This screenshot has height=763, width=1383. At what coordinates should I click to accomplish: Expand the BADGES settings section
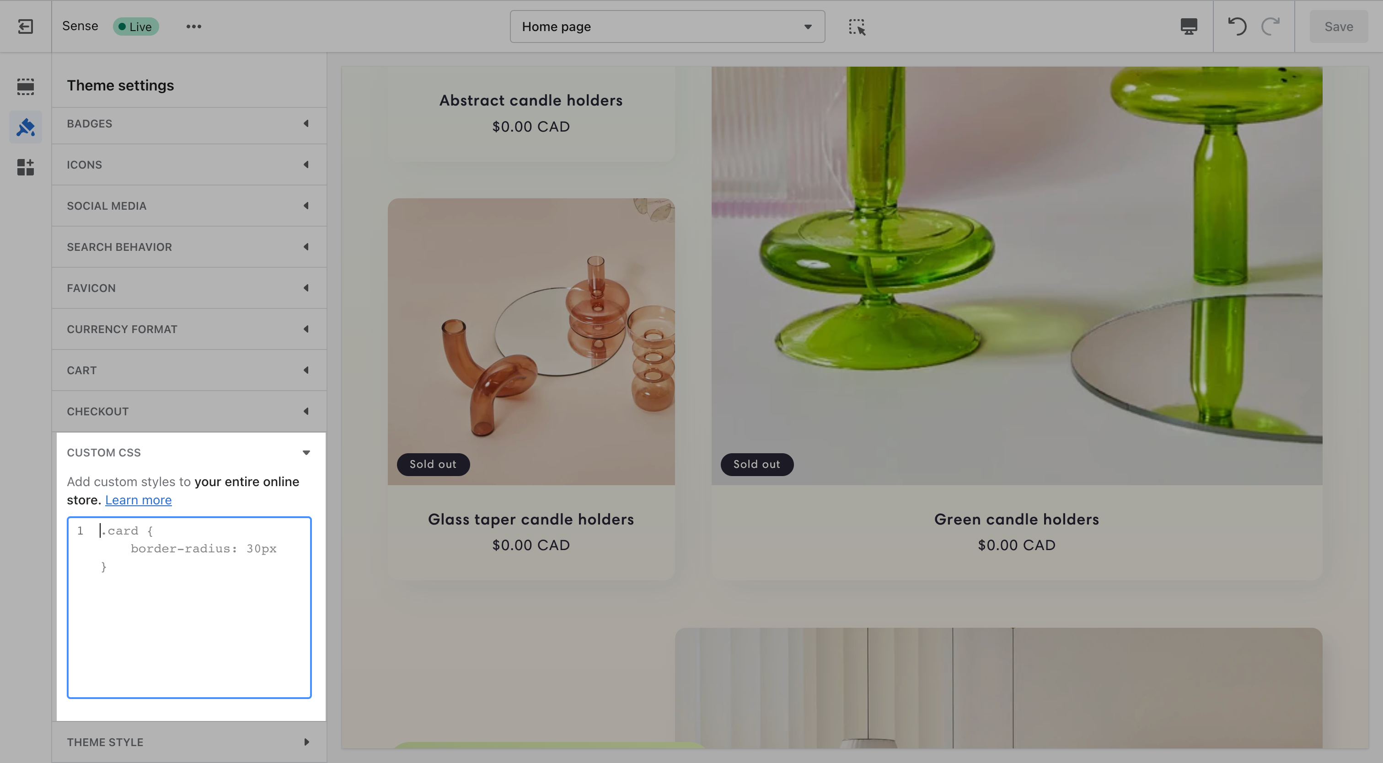[188, 123]
